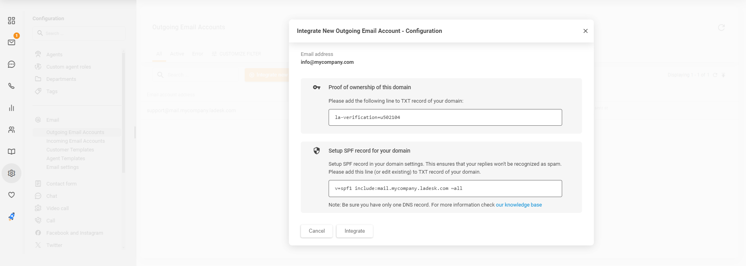746x266 pixels.
Task: Follow the 'our knowledge base' link
Action: (x=518, y=205)
